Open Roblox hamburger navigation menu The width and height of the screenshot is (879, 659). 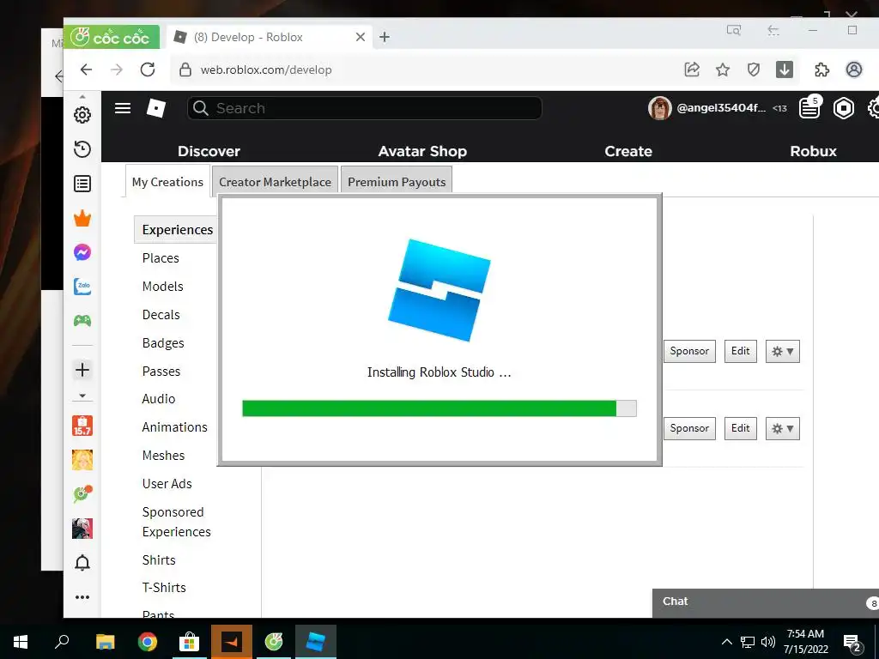123,108
